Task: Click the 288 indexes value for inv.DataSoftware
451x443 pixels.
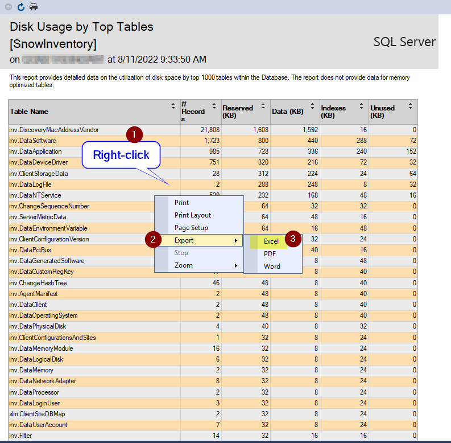Action: pos(362,141)
